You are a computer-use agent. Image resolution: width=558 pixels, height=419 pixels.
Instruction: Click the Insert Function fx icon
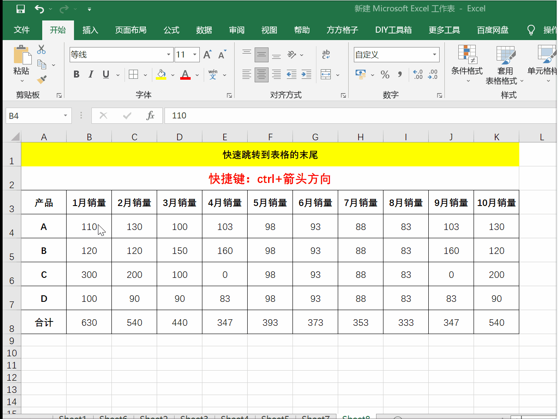(150, 115)
